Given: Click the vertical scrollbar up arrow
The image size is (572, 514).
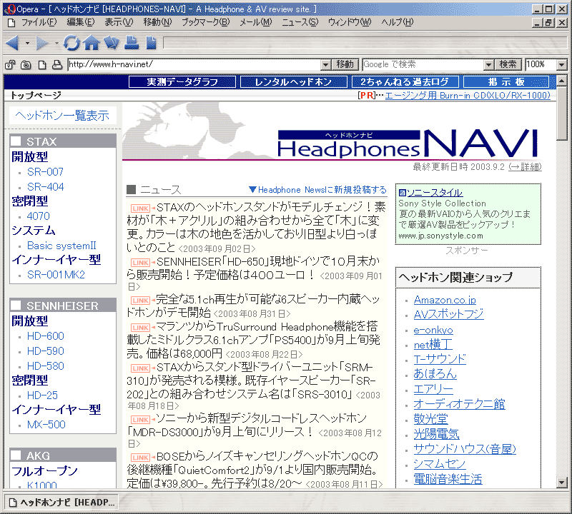Looking at the screenshot, I should point(562,81).
